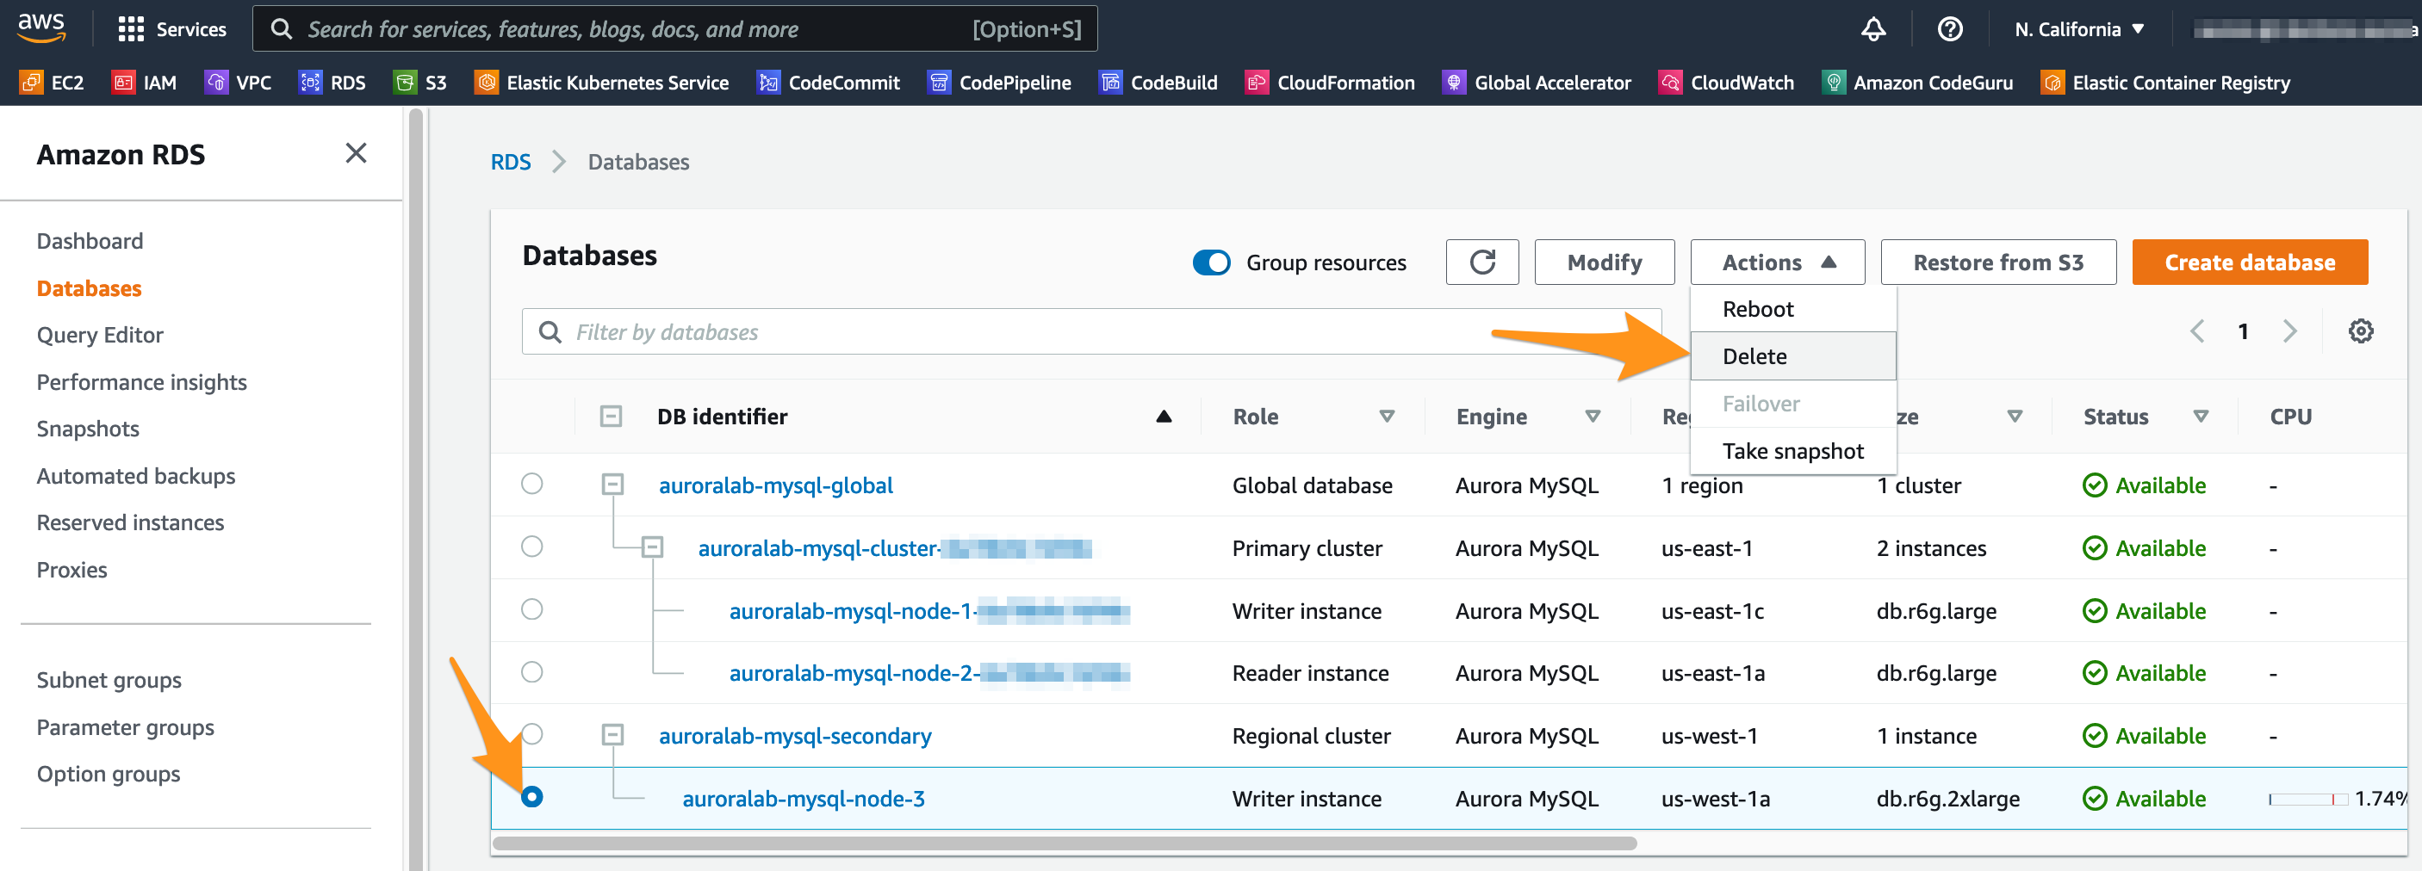Open Amazon CodeGuru shortcut
The image size is (2422, 871).
pos(1918,83)
